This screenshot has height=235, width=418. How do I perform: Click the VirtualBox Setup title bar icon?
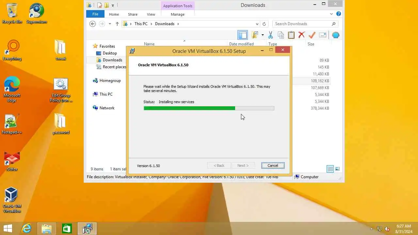[132, 51]
